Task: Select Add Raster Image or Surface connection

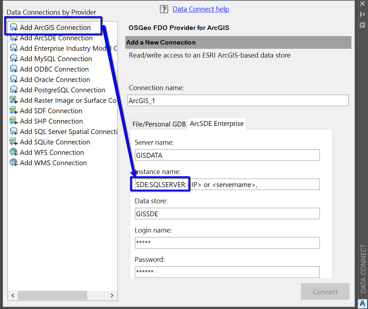Action: click(69, 100)
